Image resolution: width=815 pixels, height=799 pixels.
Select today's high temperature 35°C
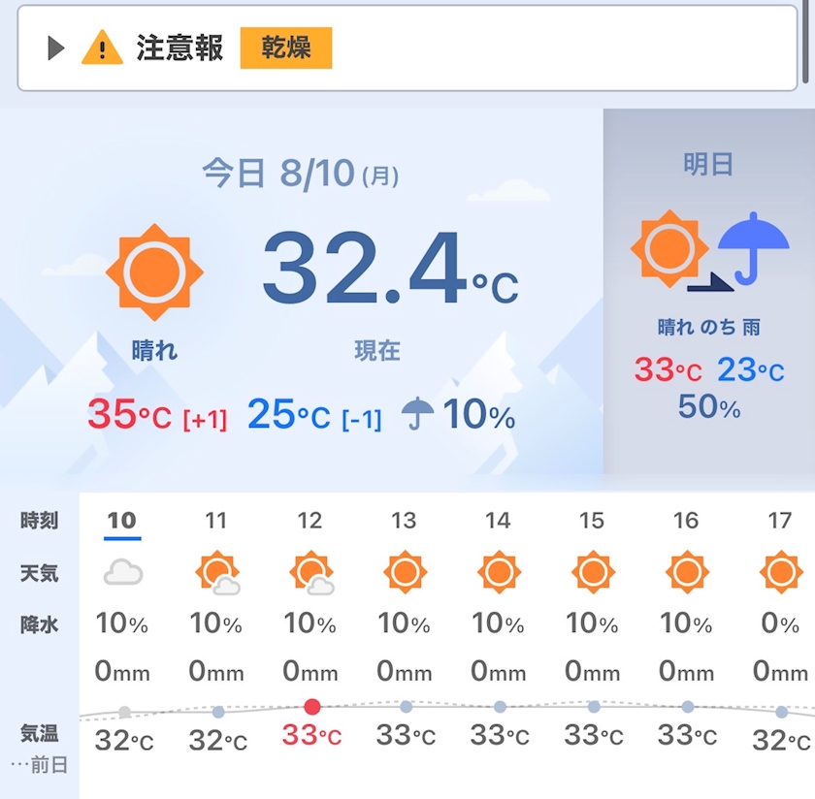(129, 414)
